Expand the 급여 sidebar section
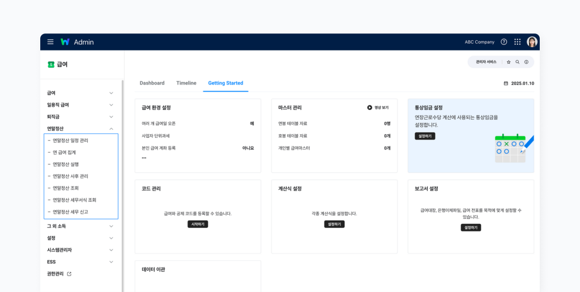The width and height of the screenshot is (580, 292). click(111, 93)
